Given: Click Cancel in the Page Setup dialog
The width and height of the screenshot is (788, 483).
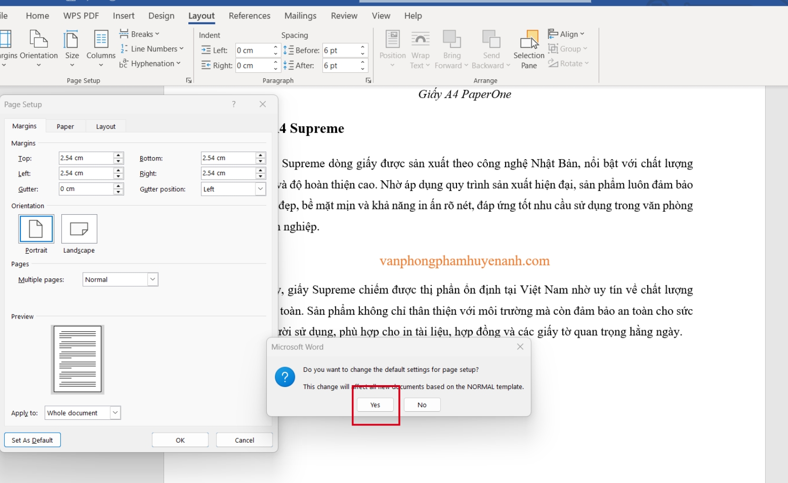Looking at the screenshot, I should click(244, 440).
